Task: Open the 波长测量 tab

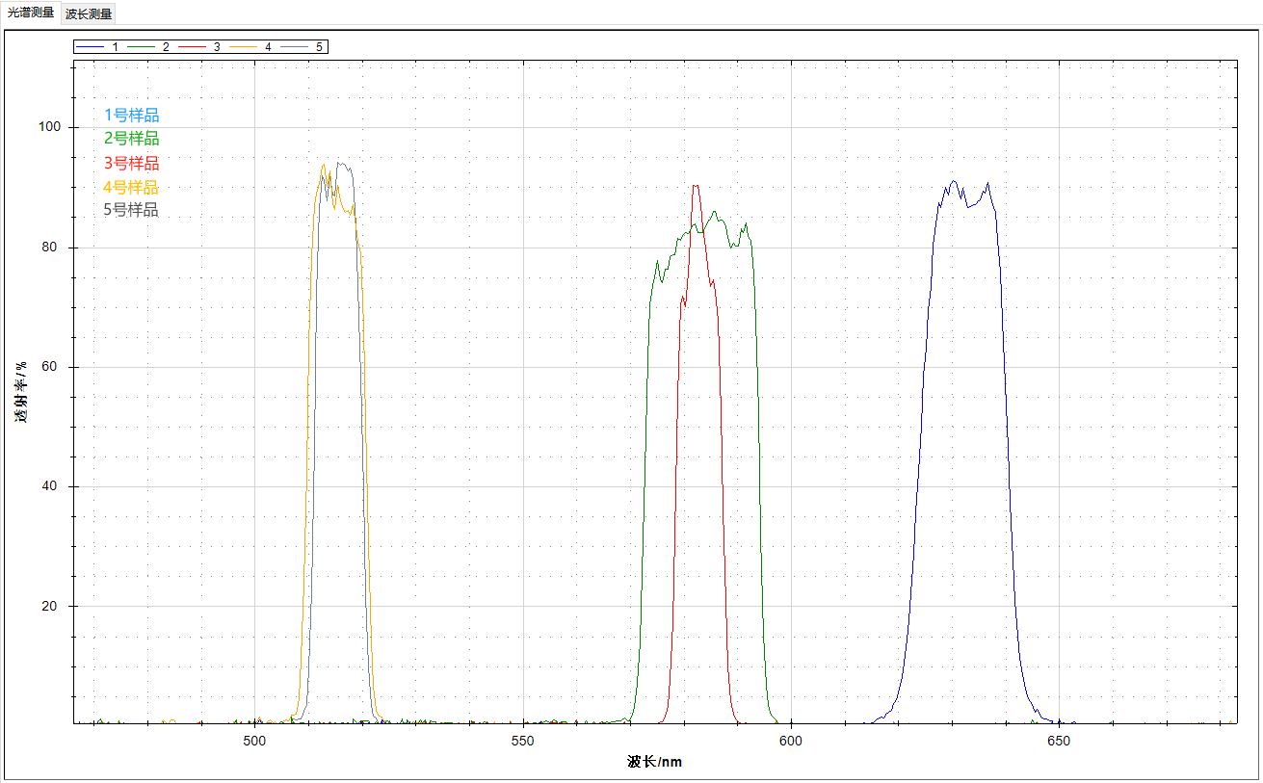Action: [89, 13]
